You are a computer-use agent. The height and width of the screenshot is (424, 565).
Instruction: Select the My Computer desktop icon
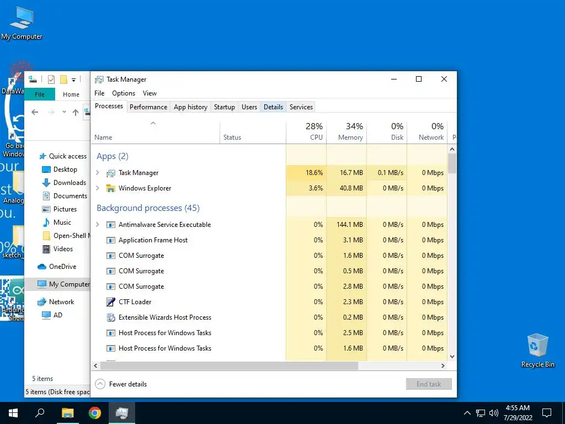22,23
